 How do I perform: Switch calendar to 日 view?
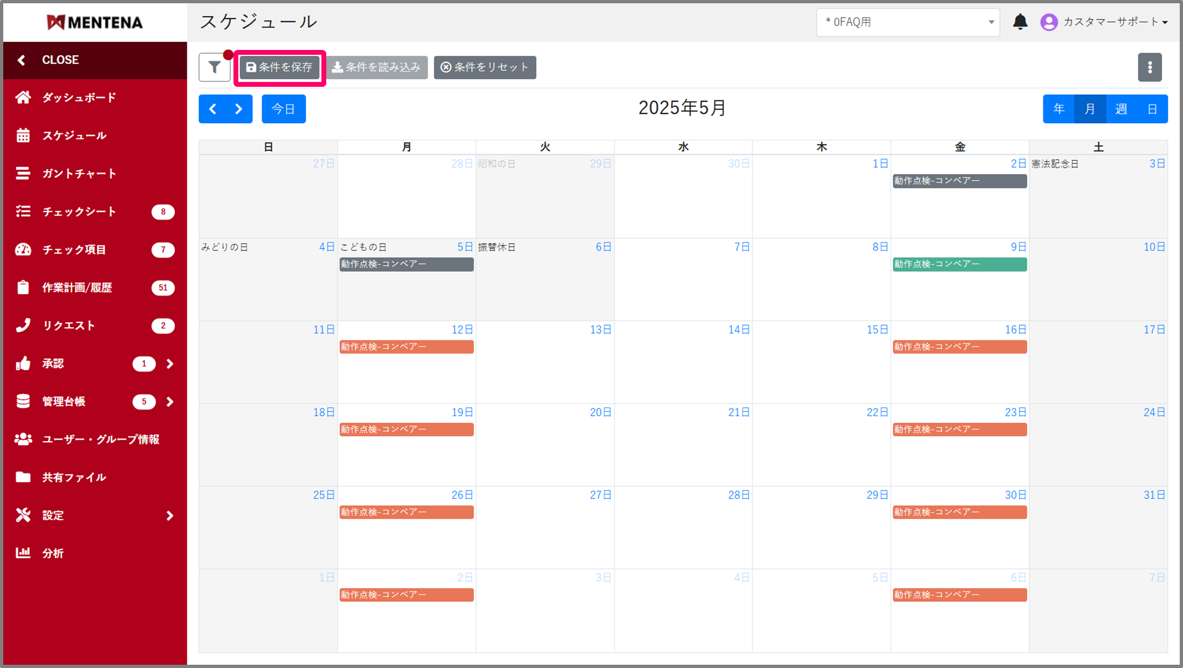point(1152,109)
